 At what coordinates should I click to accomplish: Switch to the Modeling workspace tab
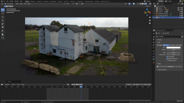(x=33, y=1)
